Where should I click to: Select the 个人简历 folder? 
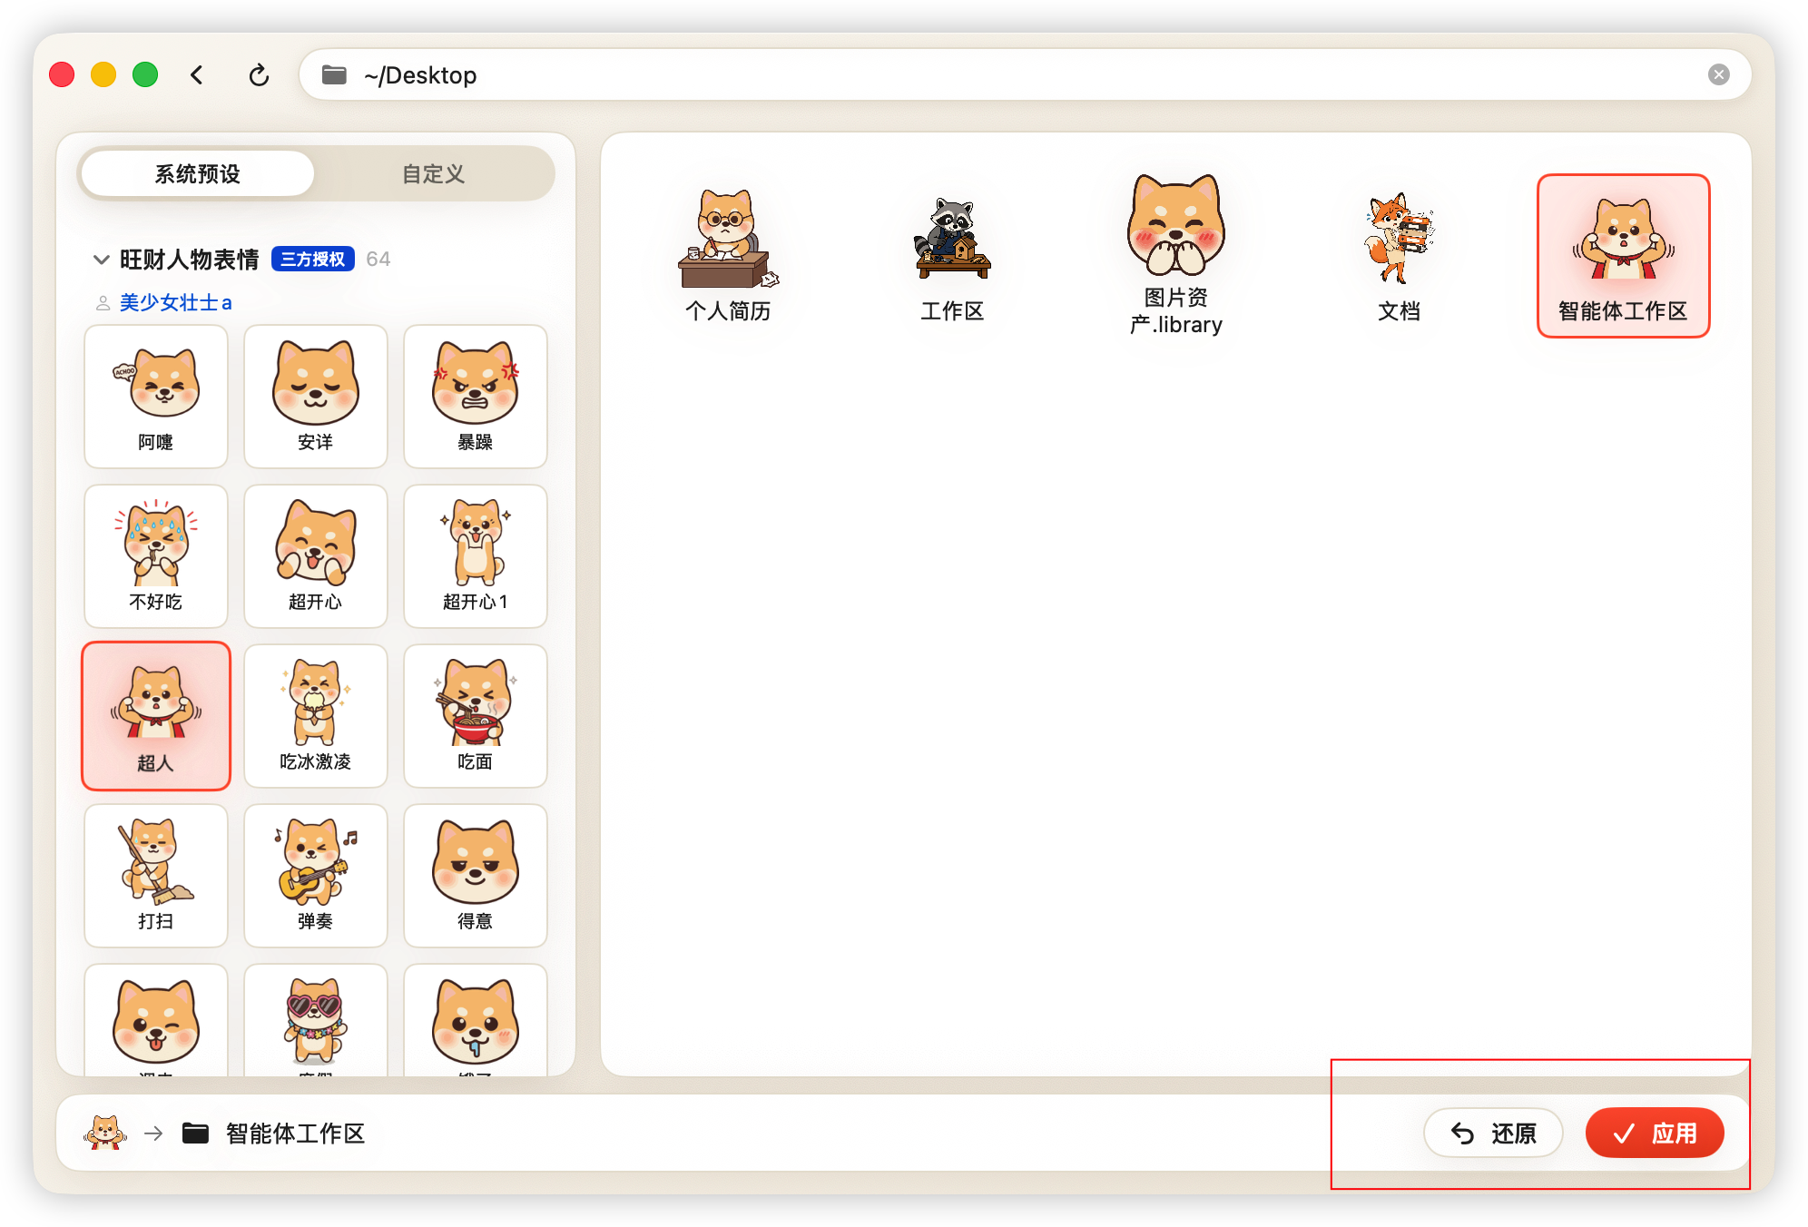pos(728,256)
